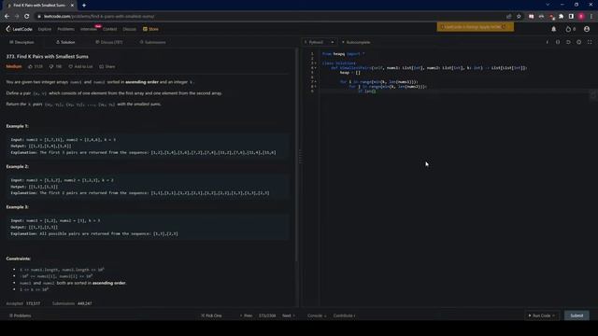Click the Run Code button
The height and width of the screenshot is (336, 598).
tap(541, 315)
